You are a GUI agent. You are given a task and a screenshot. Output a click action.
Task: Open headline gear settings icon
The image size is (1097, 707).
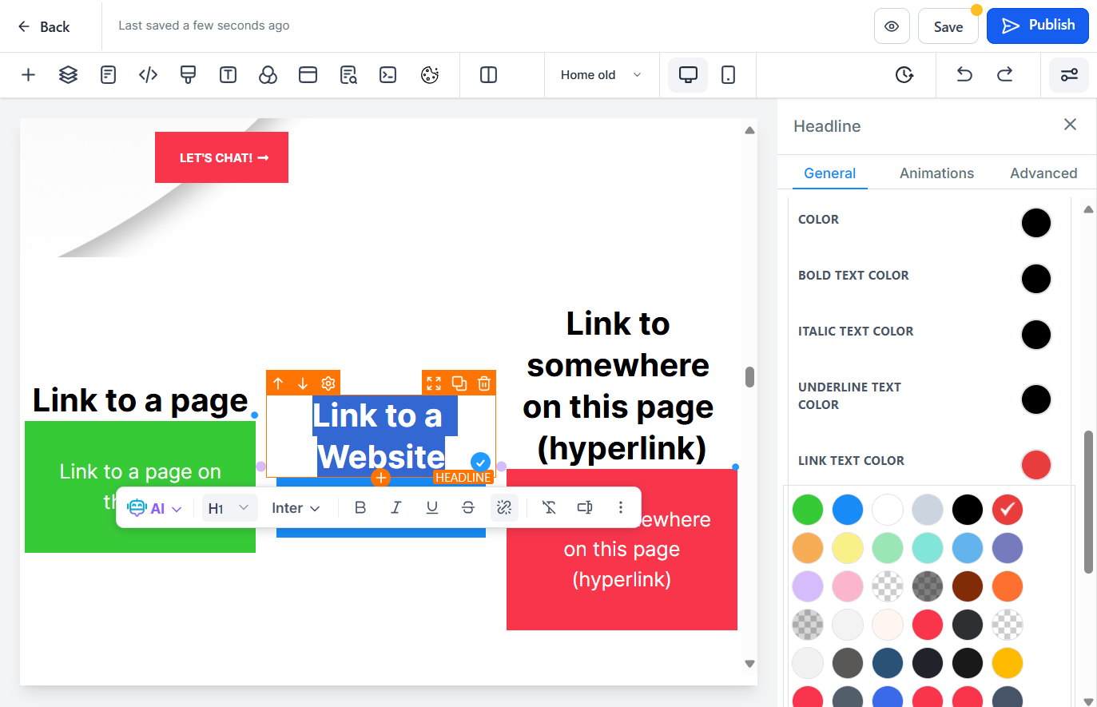pos(328,383)
